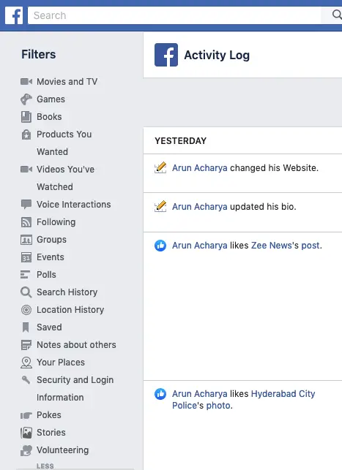Click like icon beside Zee News entry

click(x=160, y=246)
